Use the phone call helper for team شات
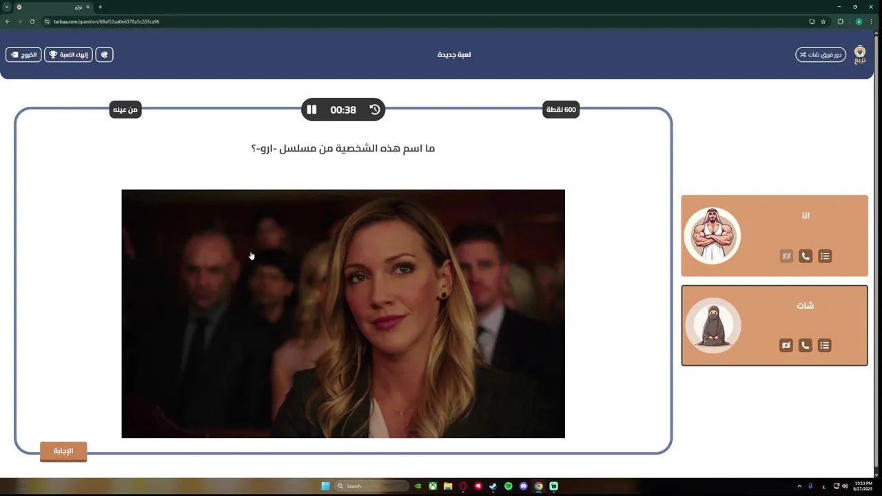 (x=806, y=345)
